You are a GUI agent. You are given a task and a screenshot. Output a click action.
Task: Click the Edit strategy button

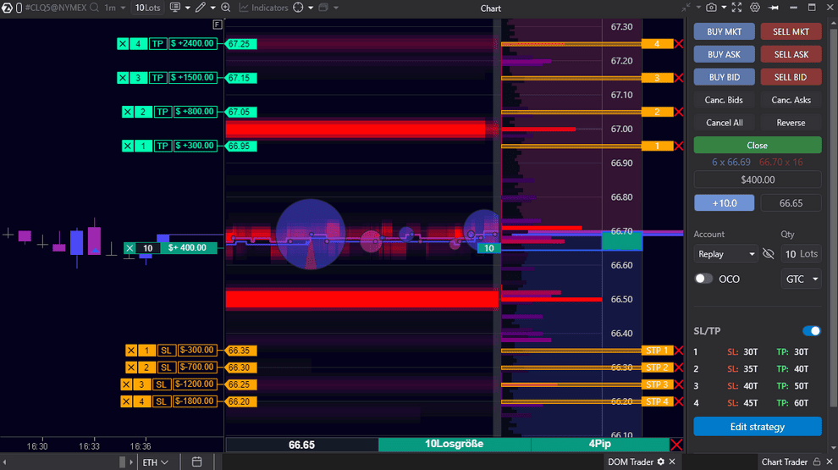click(757, 427)
